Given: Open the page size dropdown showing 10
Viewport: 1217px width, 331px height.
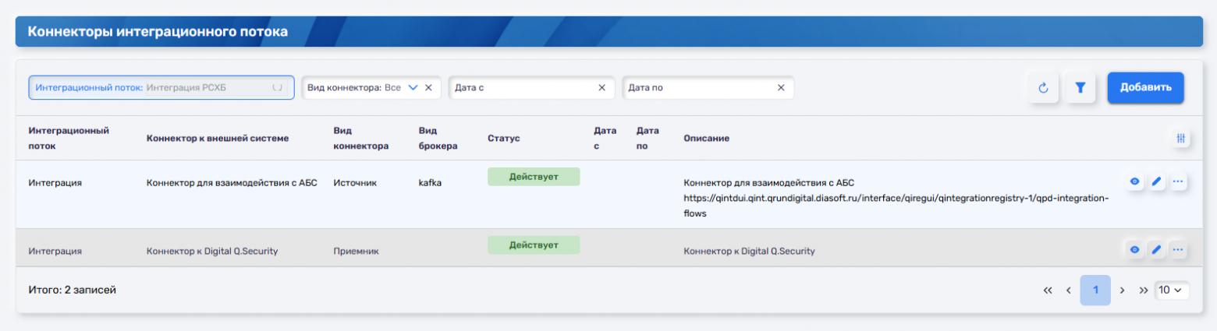Looking at the screenshot, I should pos(1170,290).
